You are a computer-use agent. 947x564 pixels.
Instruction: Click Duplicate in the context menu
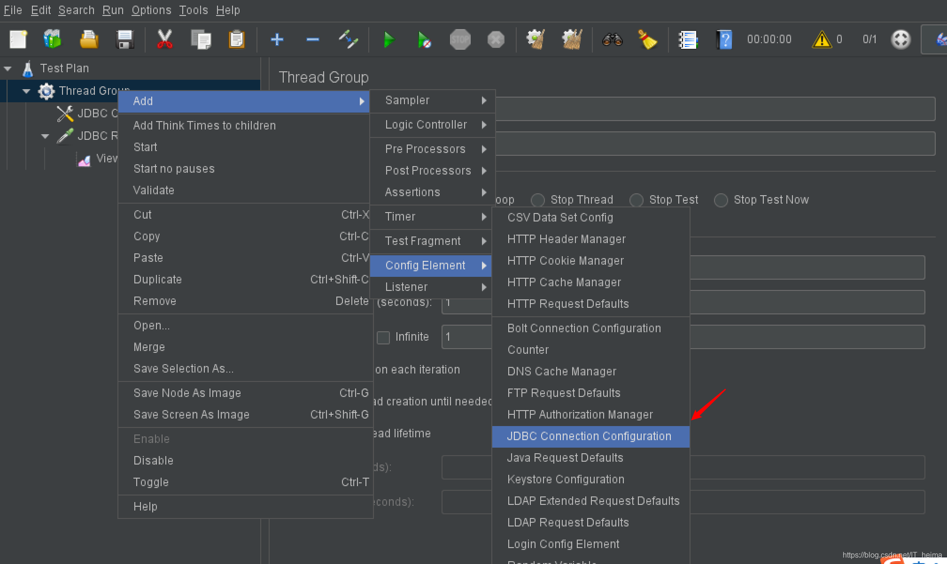[158, 280]
